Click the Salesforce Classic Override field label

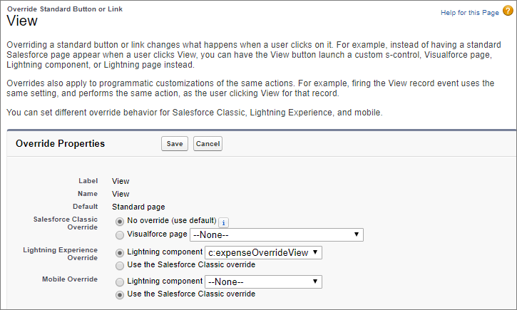pos(65,223)
